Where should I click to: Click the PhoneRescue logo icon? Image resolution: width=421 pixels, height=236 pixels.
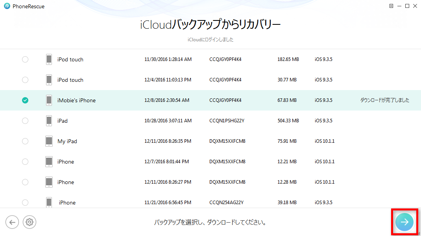pyautogui.click(x=7, y=6)
